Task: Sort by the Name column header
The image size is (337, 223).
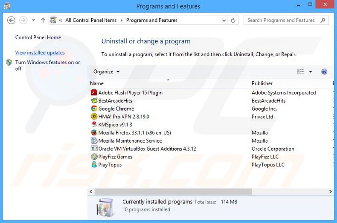Action: point(168,83)
